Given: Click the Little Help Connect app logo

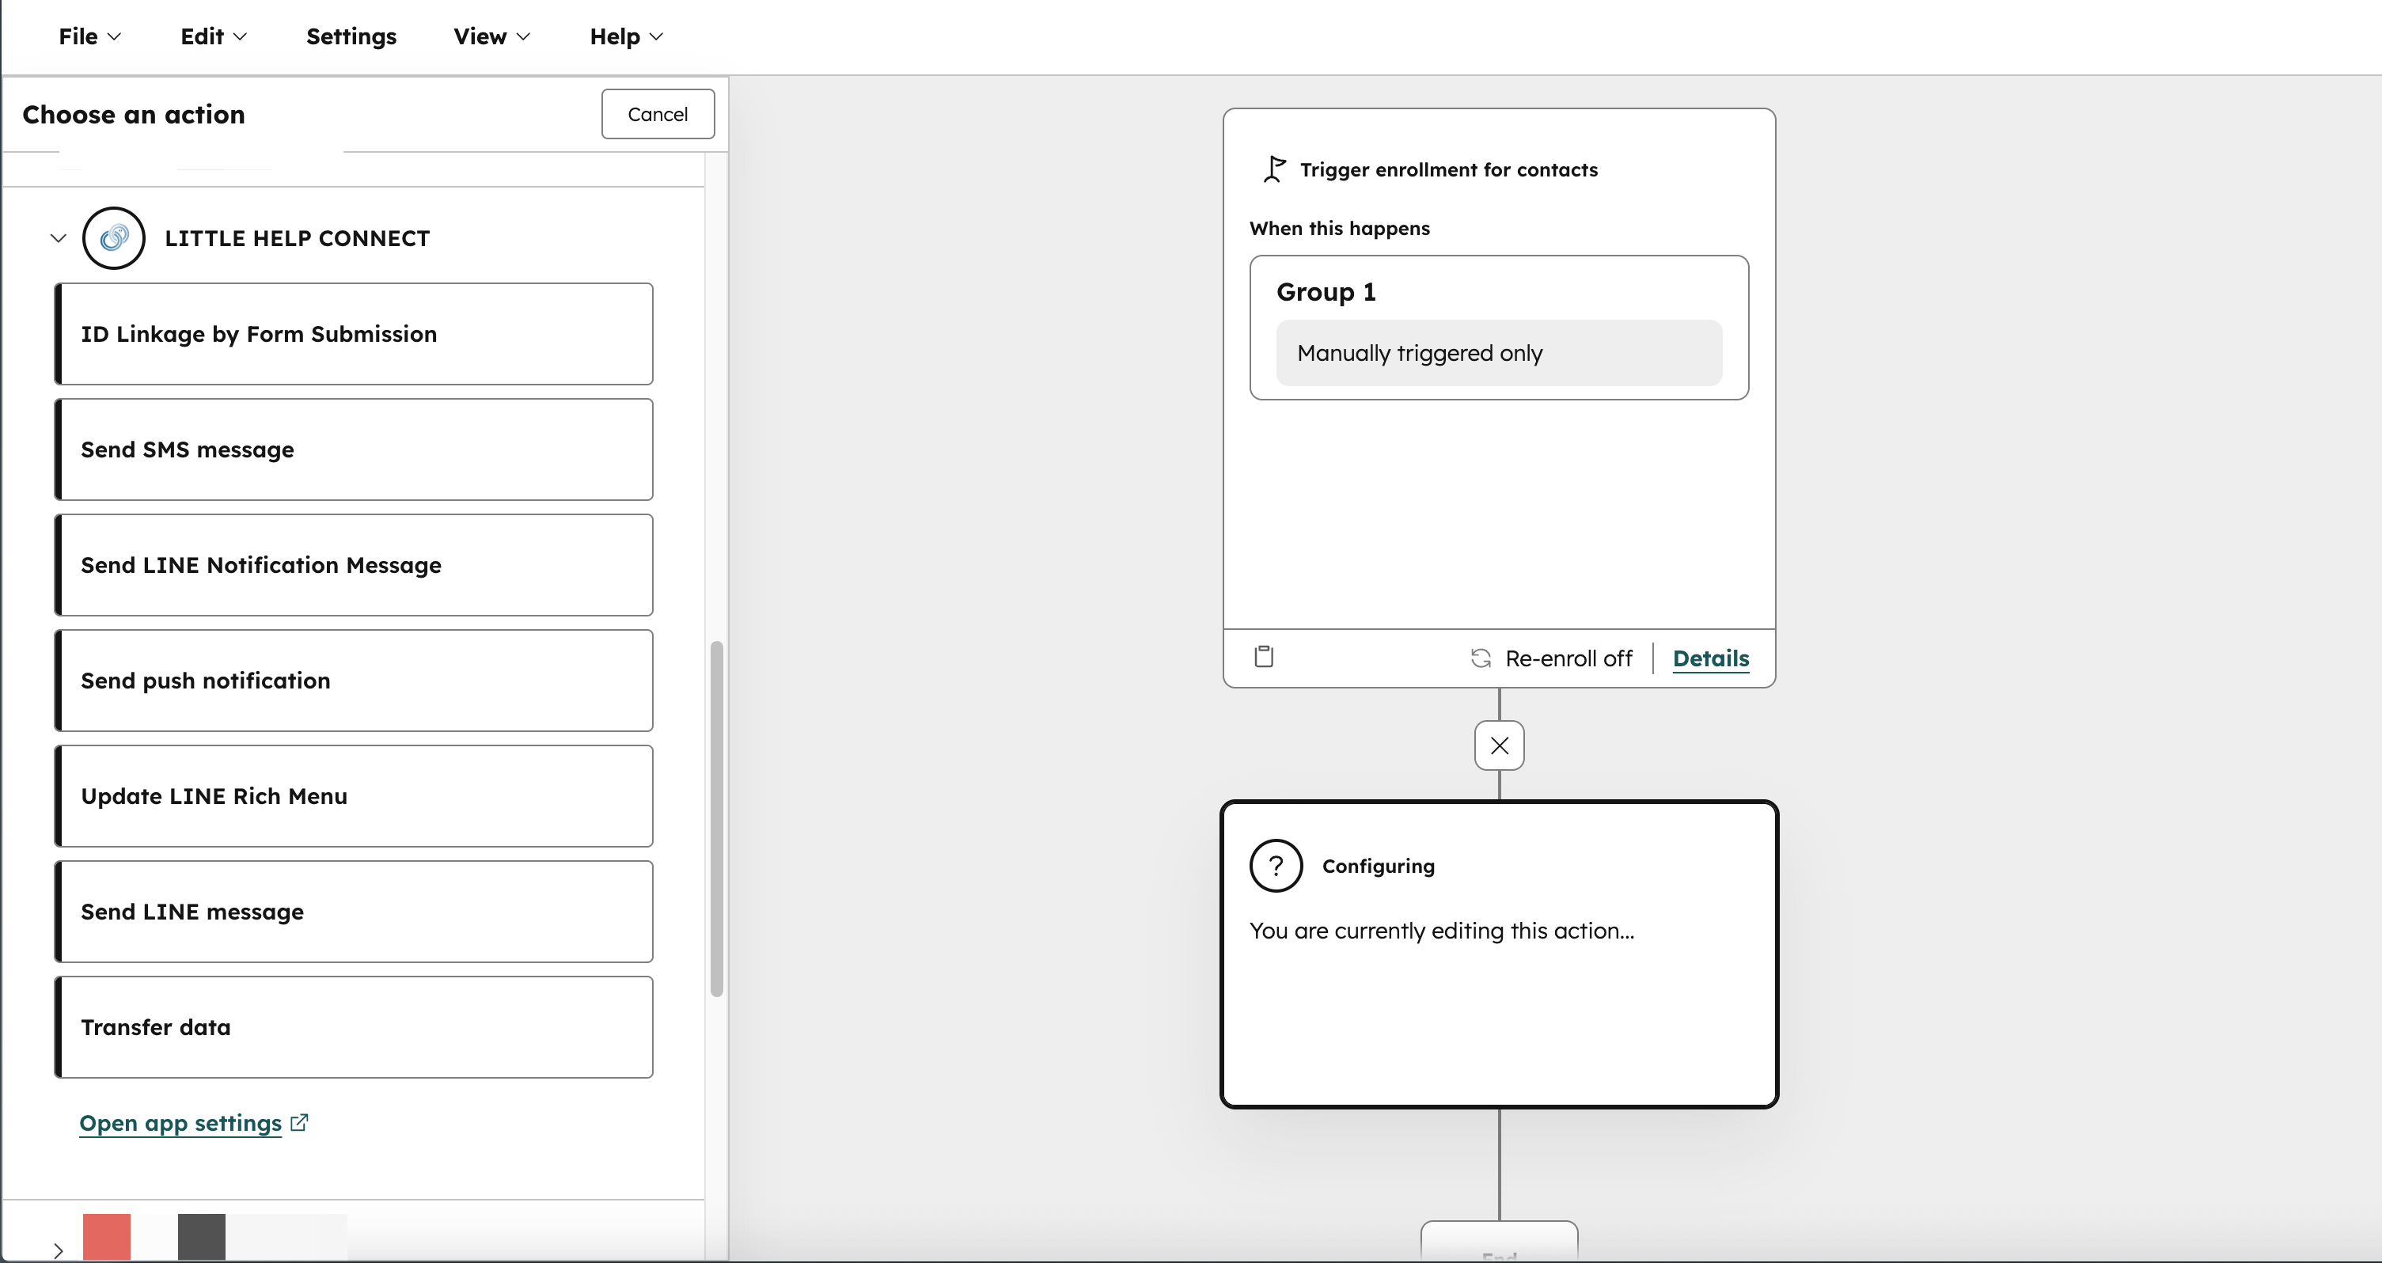Looking at the screenshot, I should tap(114, 237).
